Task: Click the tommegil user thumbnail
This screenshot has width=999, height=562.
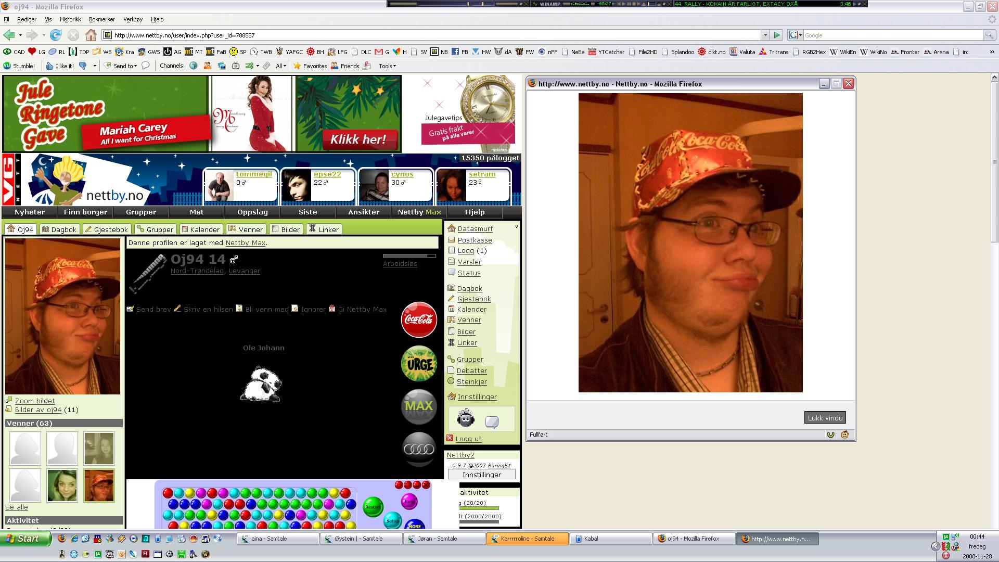Action: [x=219, y=186]
